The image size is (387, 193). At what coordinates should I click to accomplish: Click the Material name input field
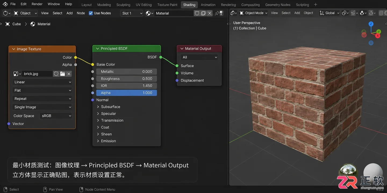click(x=174, y=13)
